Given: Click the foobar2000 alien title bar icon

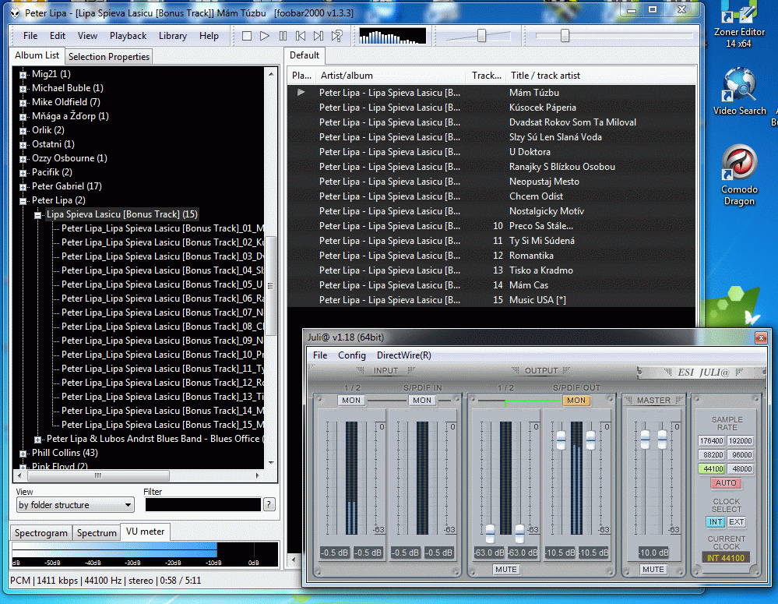Looking at the screenshot, I should click(x=16, y=13).
